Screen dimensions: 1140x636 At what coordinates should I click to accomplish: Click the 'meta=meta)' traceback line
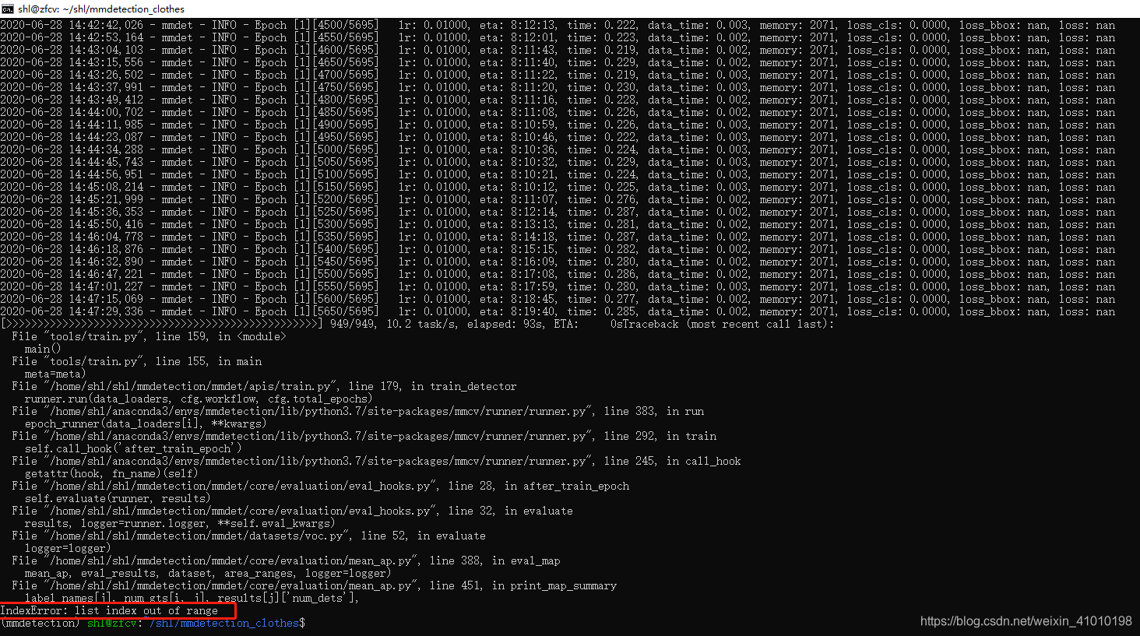pyautogui.click(x=55, y=374)
